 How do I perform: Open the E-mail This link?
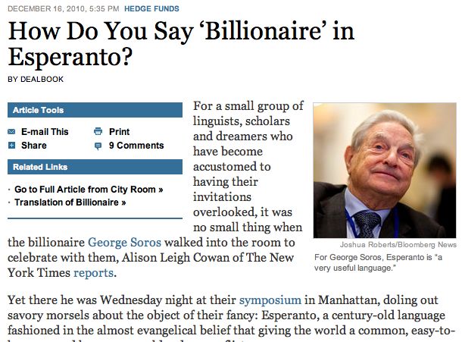[45, 132]
